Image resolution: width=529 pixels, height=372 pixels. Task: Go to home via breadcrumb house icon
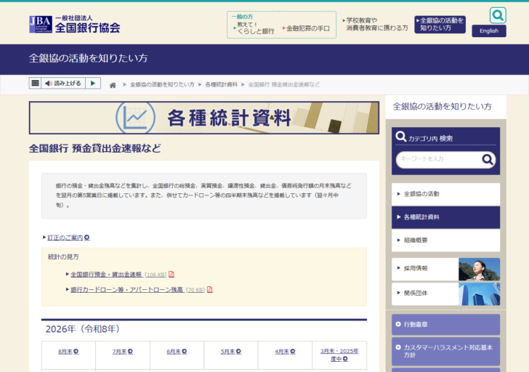[113, 85]
